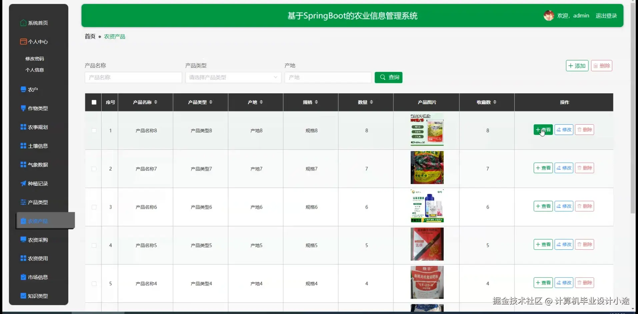Click 查看 for 产品名称5
The image size is (638, 314).
pyautogui.click(x=543, y=244)
